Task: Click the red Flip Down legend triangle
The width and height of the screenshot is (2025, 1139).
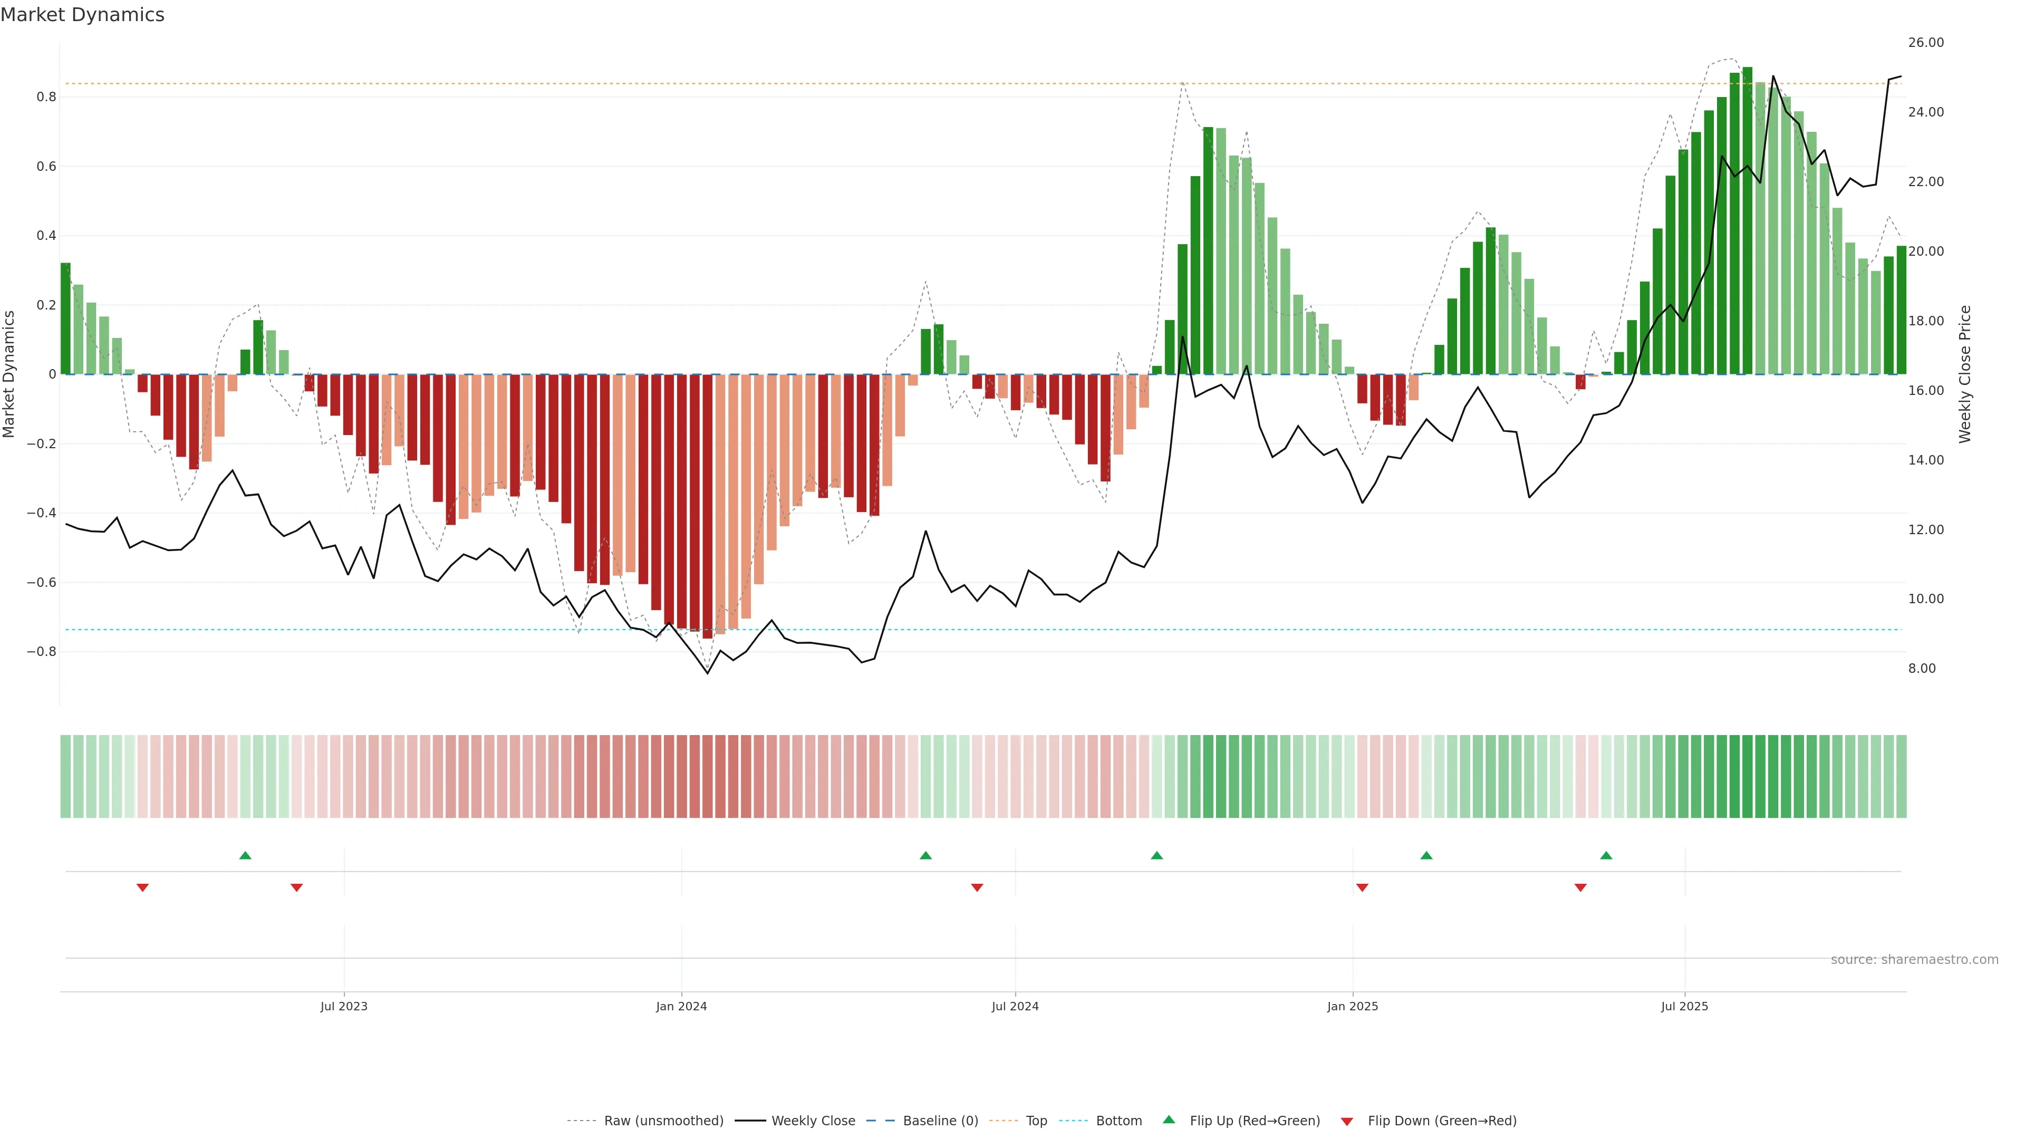Action: [1347, 1121]
